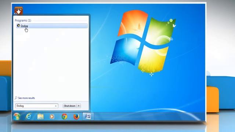This screenshot has height=132, width=235.
Task: Expand the arrow next to Shut down
Action: click(79, 106)
